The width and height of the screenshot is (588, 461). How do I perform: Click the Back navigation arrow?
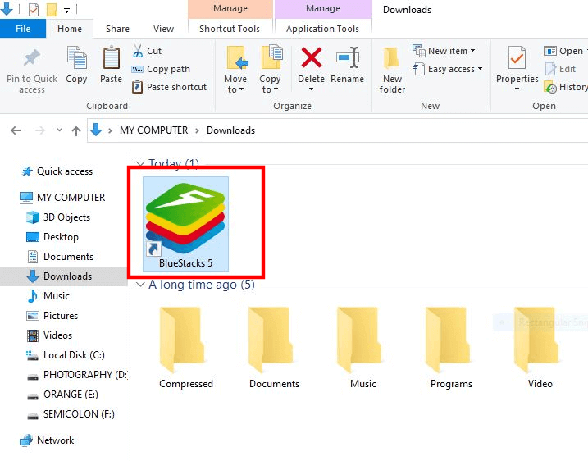(x=16, y=130)
